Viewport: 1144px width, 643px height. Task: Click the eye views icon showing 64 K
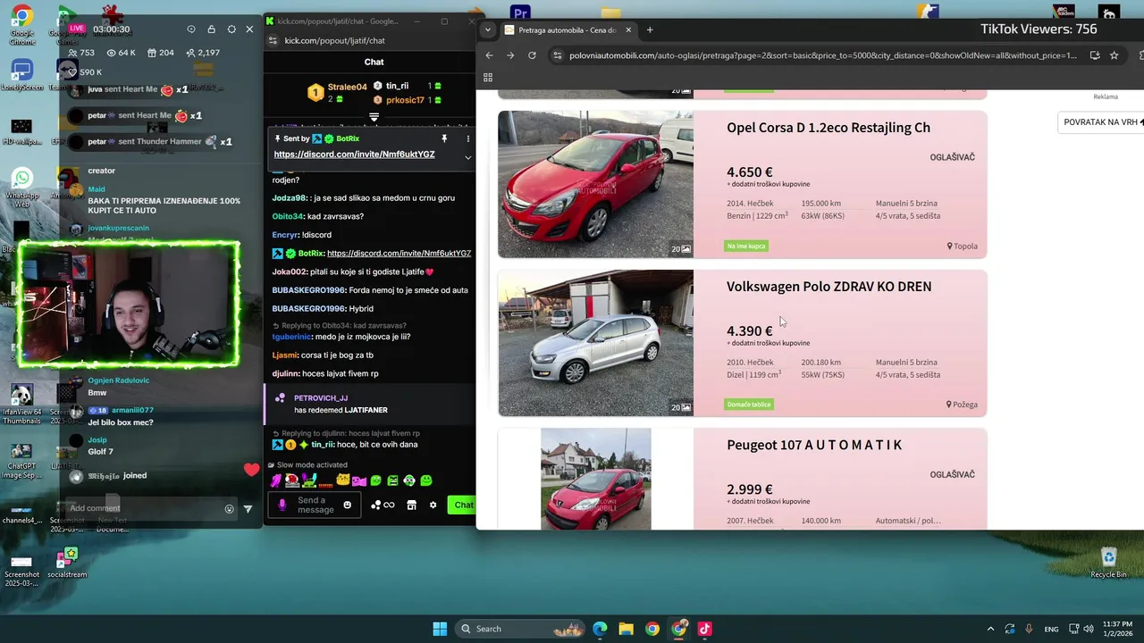pyautogui.click(x=111, y=53)
